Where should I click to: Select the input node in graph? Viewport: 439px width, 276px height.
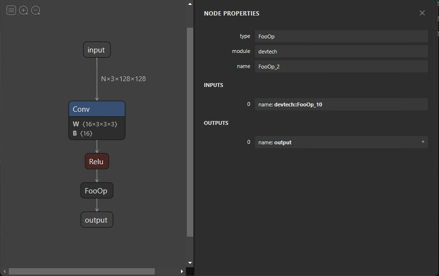point(96,50)
